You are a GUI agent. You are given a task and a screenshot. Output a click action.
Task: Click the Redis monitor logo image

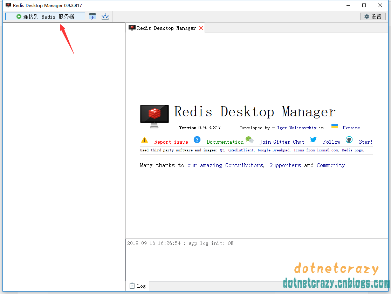155,116
